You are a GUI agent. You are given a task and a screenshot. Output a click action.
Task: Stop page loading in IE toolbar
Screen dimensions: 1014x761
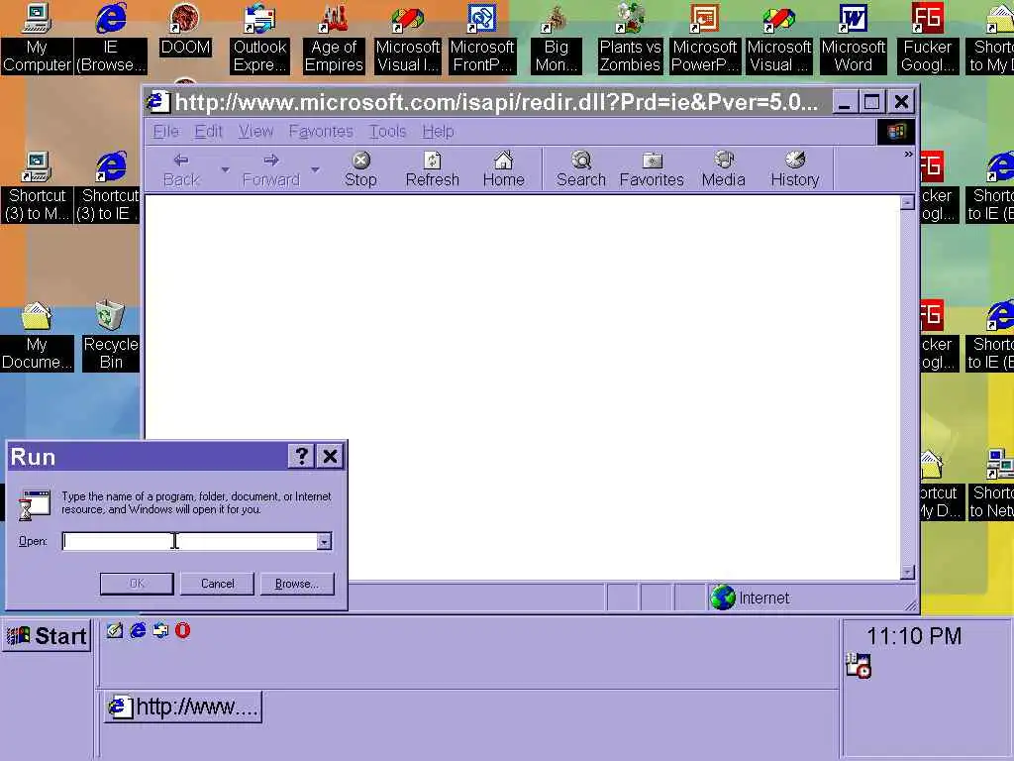[x=360, y=170]
